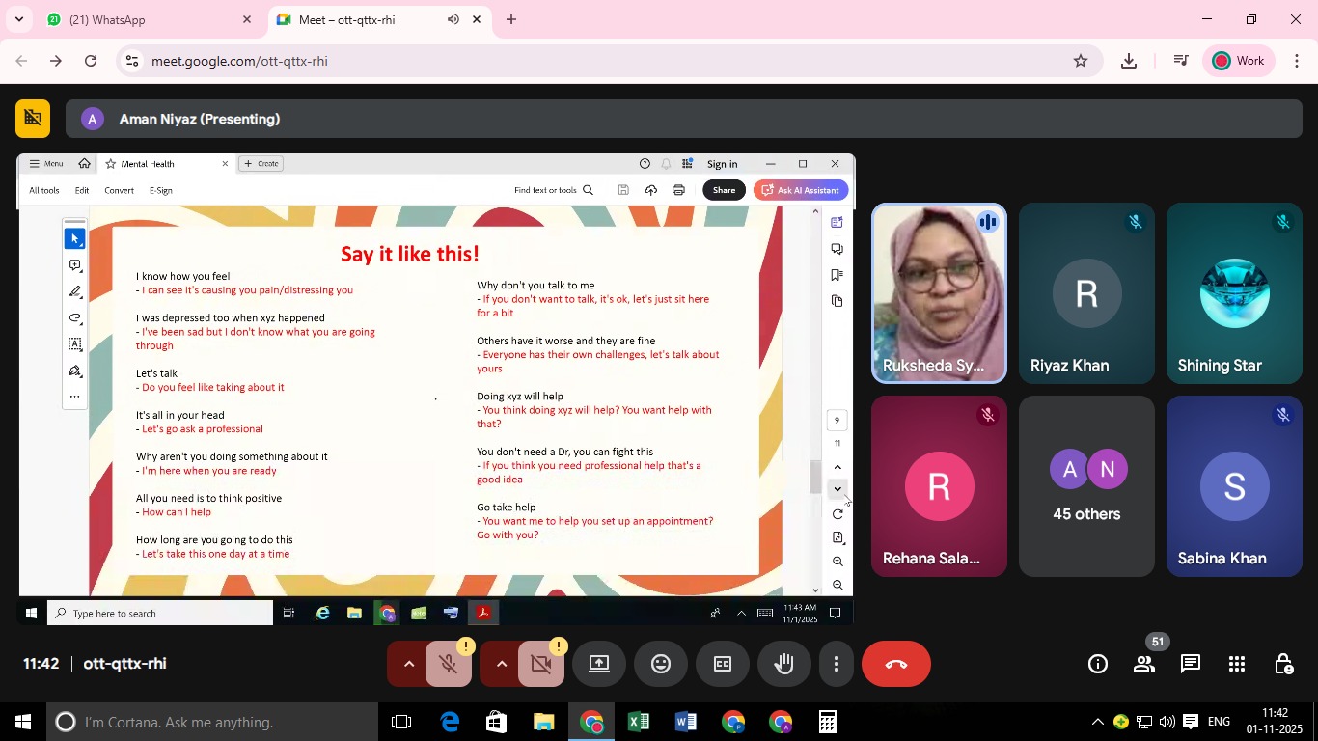This screenshot has width=1318, height=741.
Task: Open Meet activities grid icon
Action: tap(1237, 664)
